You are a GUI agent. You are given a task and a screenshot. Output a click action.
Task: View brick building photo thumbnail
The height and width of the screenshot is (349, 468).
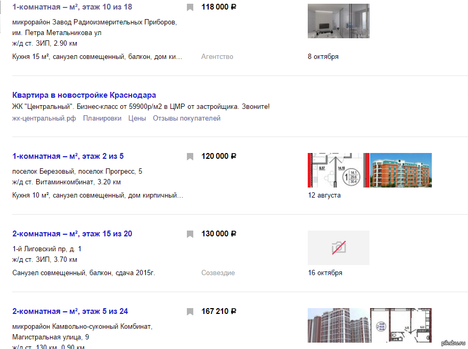coord(401,170)
